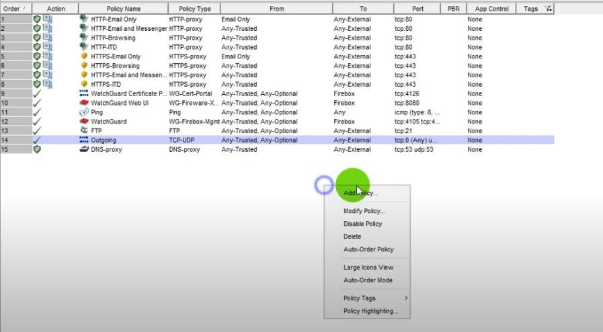Click the red Firebox icon for WatchGuard Web UI

(x=84, y=103)
